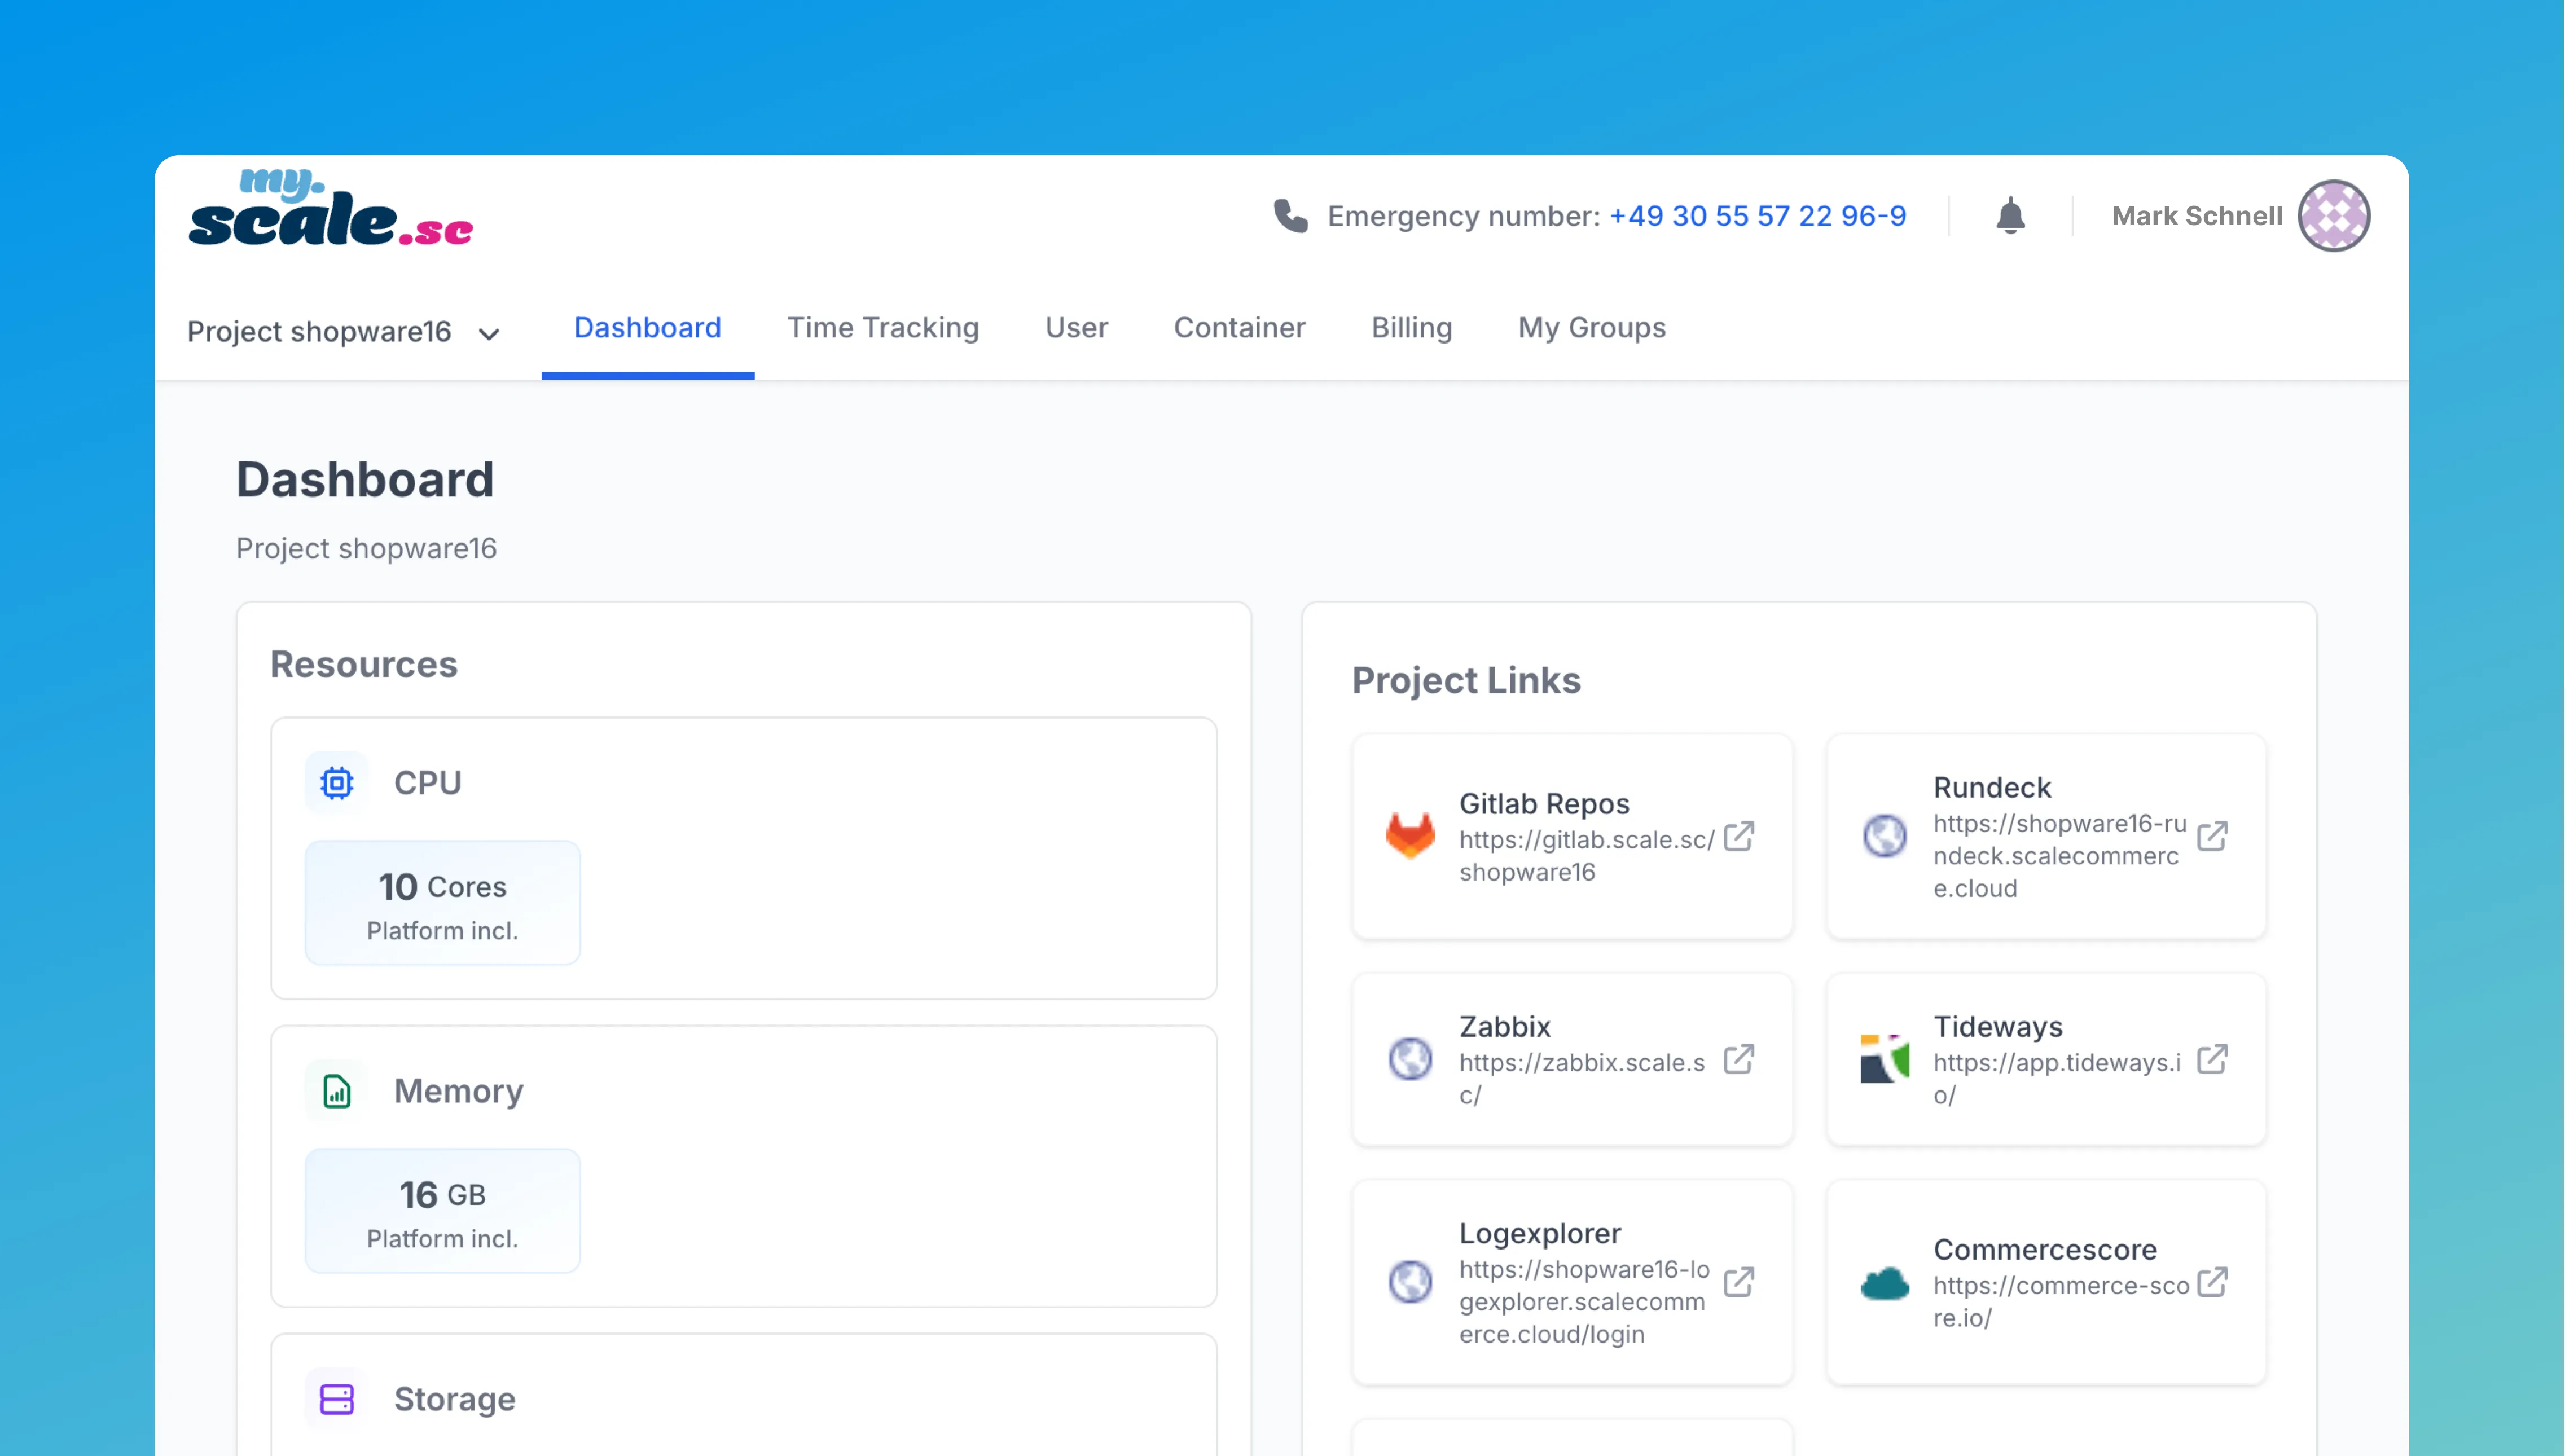Viewport: 2565px width, 1456px height.
Task: Click the Rundeck globe icon
Action: (x=1884, y=836)
